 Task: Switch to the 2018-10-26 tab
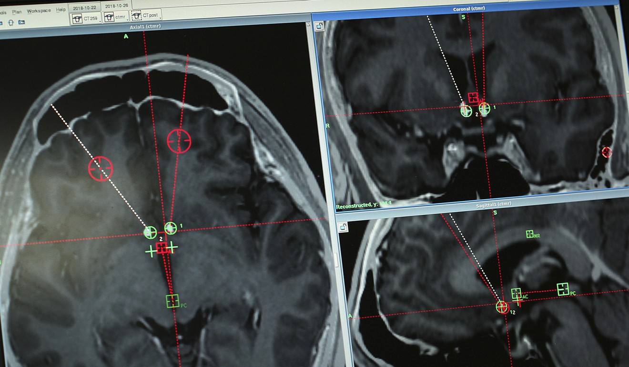tap(117, 6)
